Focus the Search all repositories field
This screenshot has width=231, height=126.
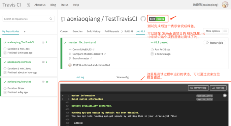28,19
